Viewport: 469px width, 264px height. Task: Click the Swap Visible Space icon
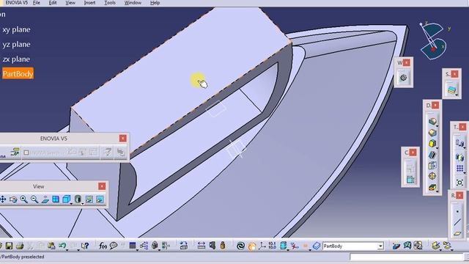point(100,199)
